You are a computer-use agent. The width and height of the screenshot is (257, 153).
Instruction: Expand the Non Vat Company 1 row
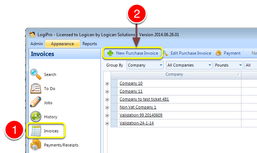pyautogui.click(x=107, y=107)
